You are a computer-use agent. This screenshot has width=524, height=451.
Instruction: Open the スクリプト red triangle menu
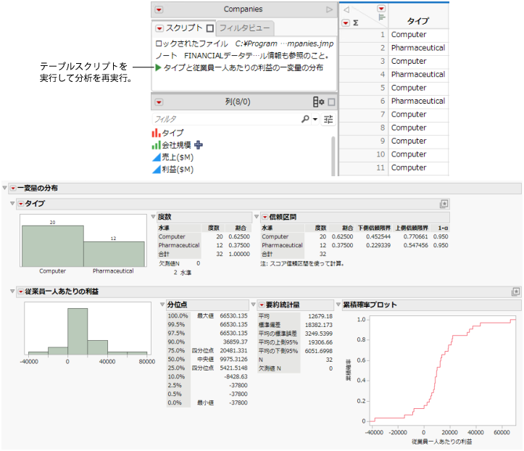159,28
